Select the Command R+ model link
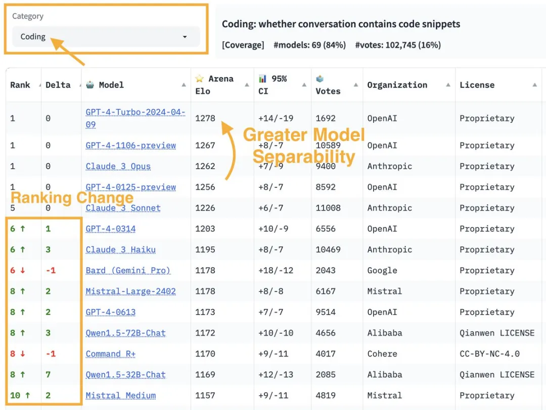 (110, 354)
